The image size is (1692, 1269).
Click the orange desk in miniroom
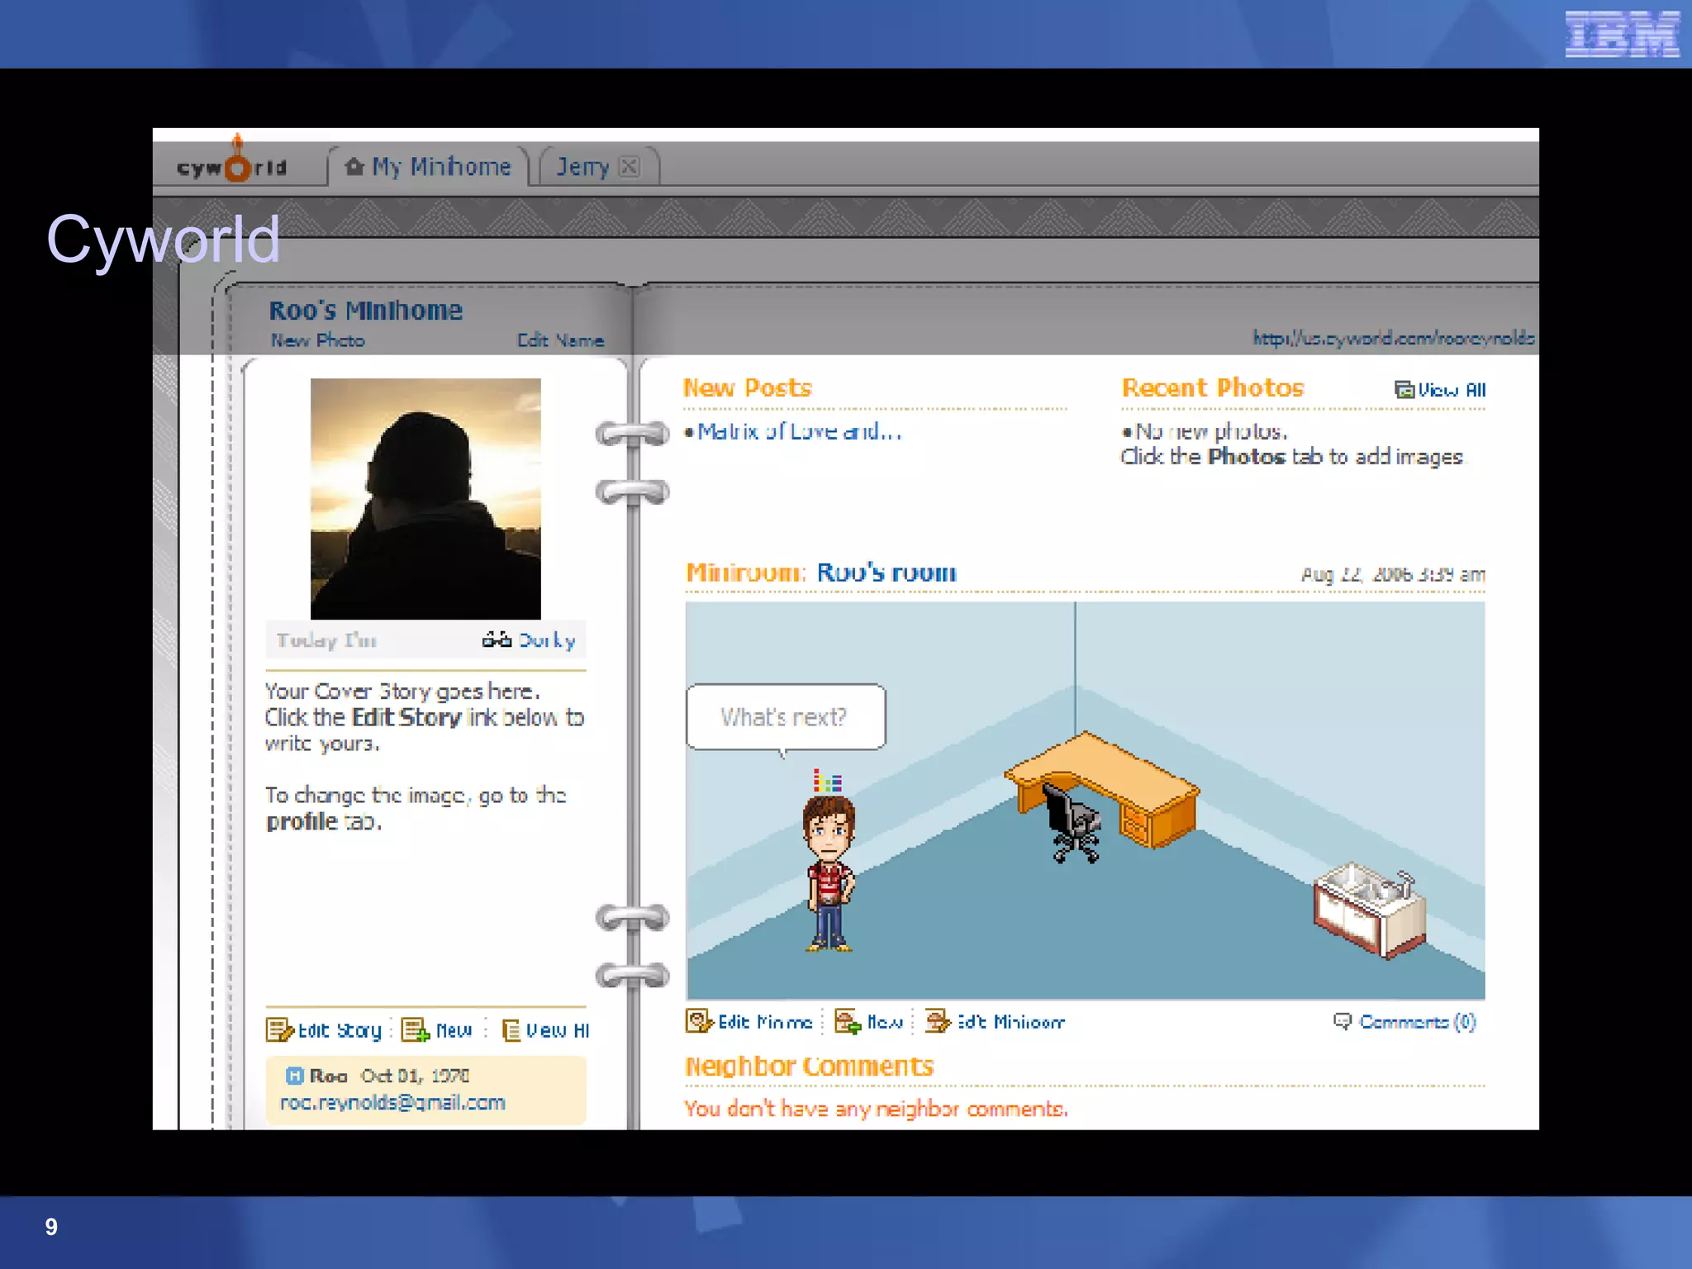click(x=1103, y=789)
